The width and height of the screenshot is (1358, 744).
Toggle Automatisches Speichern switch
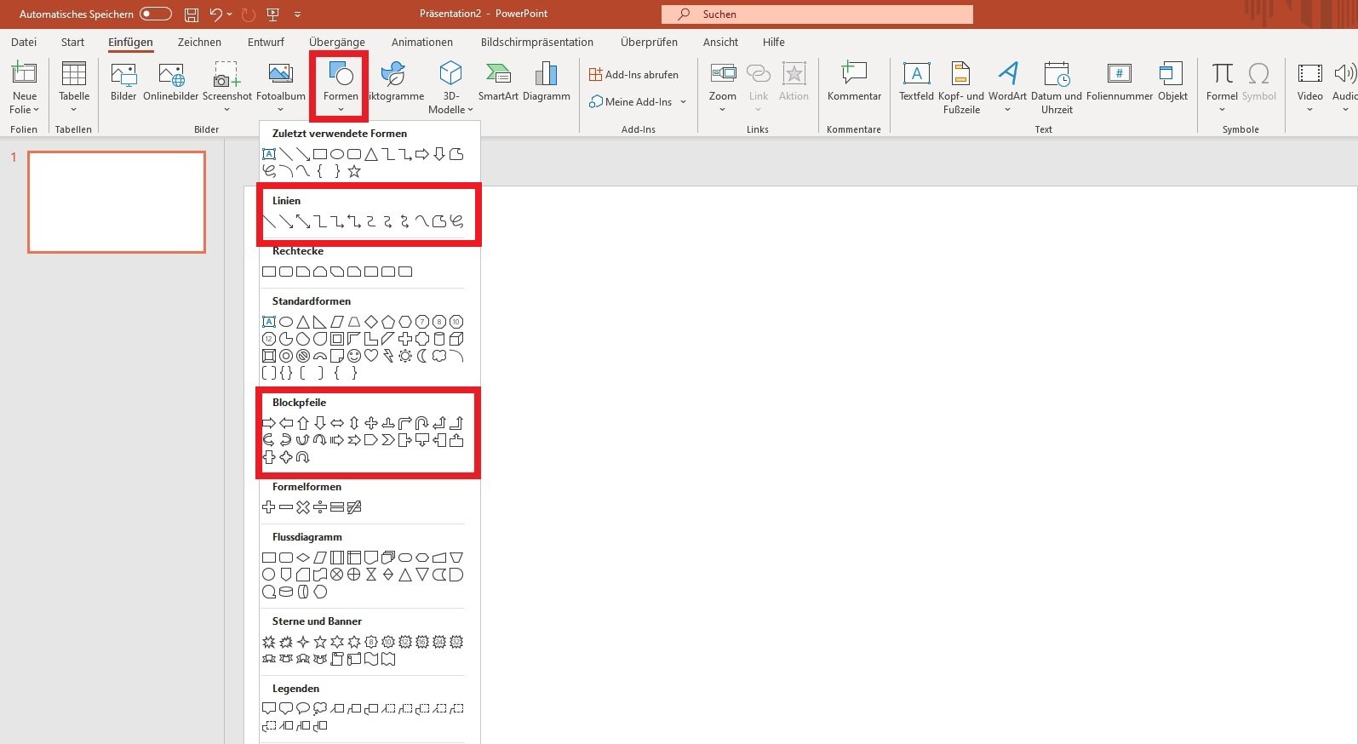pyautogui.click(x=156, y=14)
